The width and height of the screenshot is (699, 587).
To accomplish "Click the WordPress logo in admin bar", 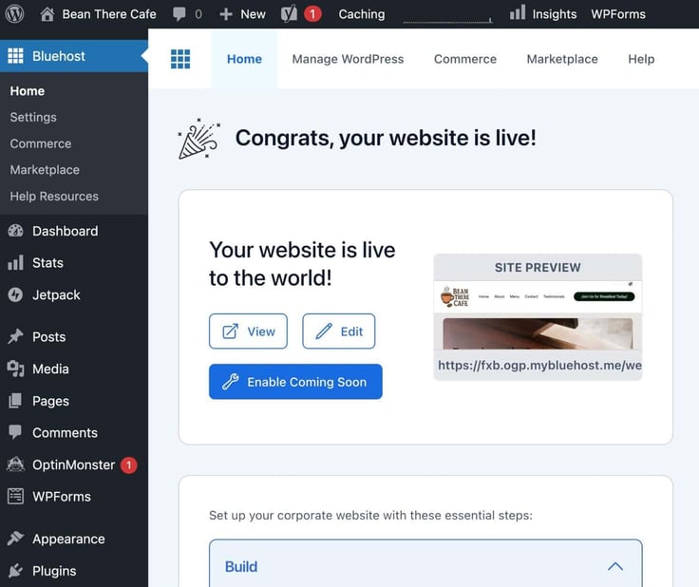I will coord(14,14).
